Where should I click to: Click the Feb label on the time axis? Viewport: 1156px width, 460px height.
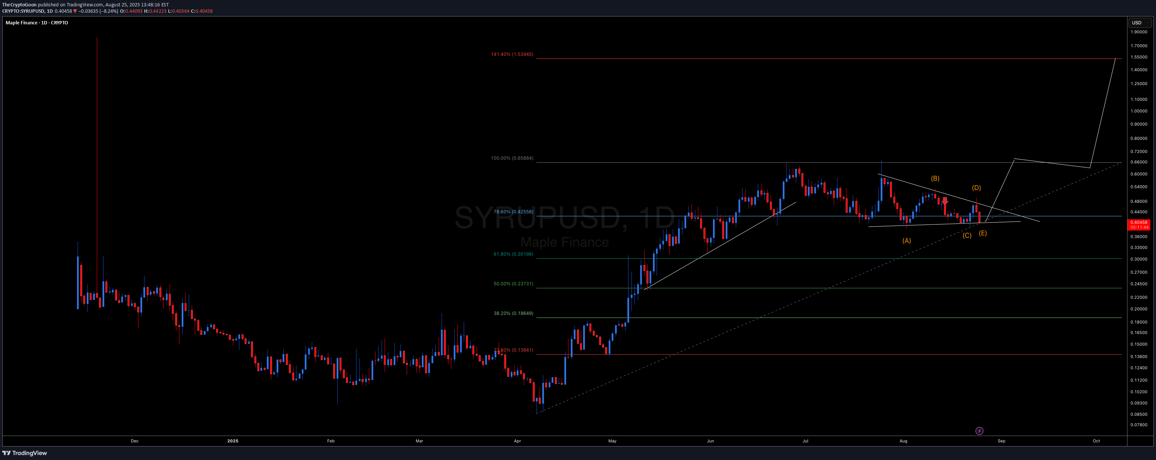coord(331,441)
